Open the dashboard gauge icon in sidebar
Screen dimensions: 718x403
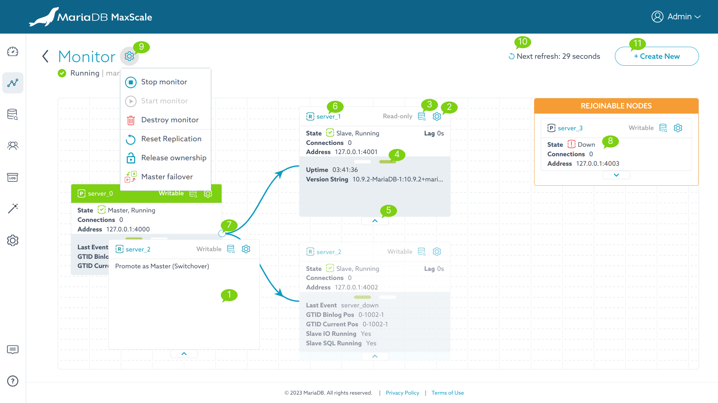[x=13, y=51]
